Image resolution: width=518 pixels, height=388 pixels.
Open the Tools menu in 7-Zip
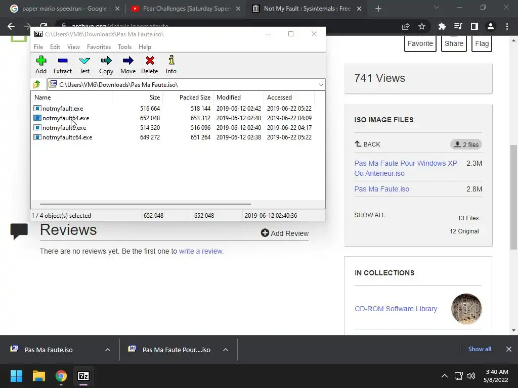click(124, 47)
